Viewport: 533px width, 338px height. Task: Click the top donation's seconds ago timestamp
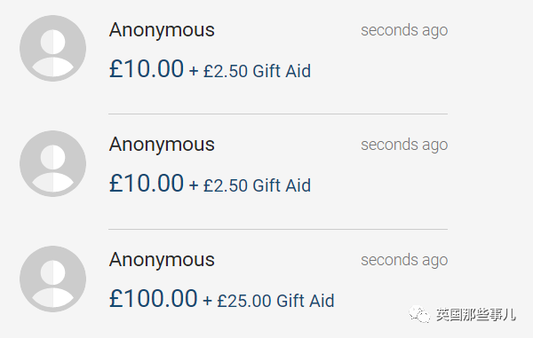404,30
